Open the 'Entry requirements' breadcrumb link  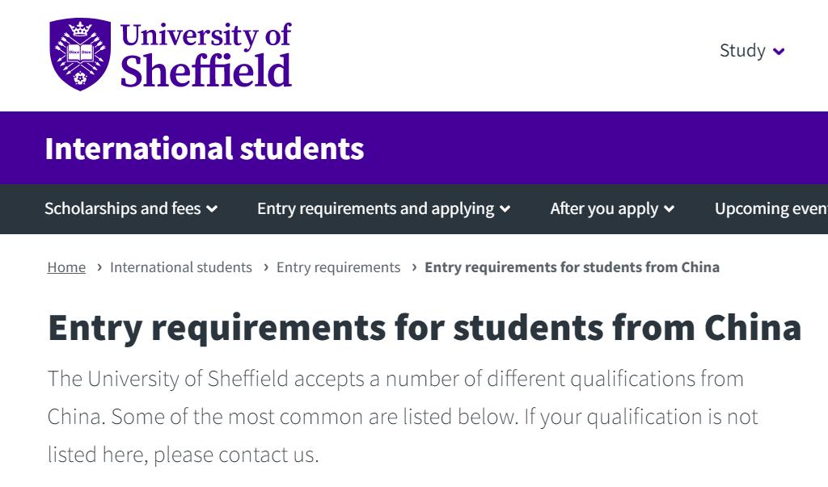[x=338, y=267]
